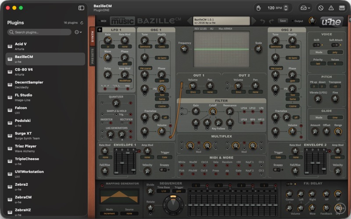Toggle the Voice Drift switch
Viewport: 351px width, 219px height.
(316, 45)
